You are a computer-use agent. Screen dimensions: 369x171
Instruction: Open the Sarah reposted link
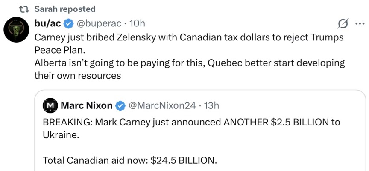click(64, 9)
